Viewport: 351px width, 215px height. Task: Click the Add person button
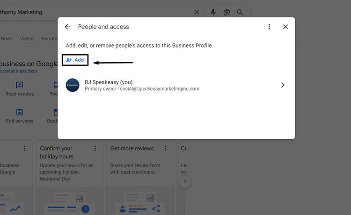[x=75, y=60]
